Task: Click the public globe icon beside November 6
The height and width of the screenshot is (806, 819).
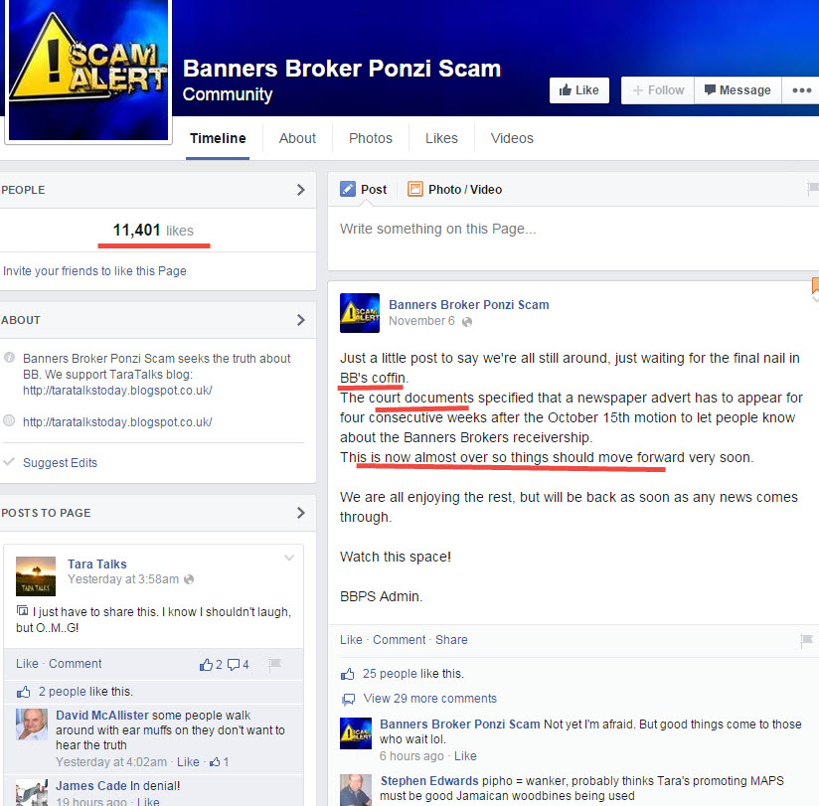Action: click(467, 322)
